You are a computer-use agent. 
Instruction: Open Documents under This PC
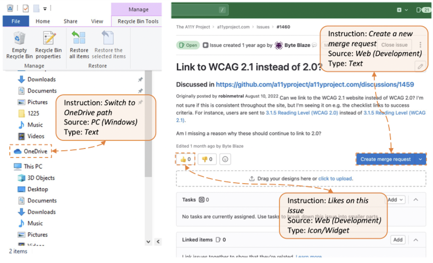pos(37,201)
